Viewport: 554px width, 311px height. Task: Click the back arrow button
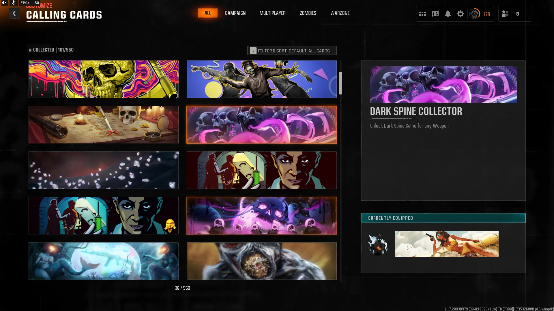(x=14, y=13)
